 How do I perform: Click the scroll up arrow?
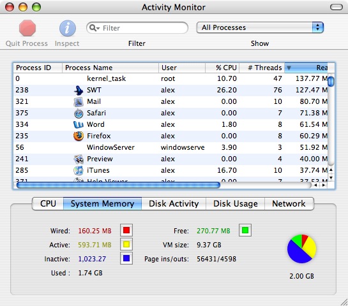[x=331, y=170]
